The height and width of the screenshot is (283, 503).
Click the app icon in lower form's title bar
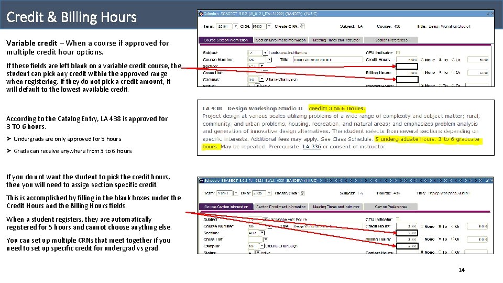[201, 181]
